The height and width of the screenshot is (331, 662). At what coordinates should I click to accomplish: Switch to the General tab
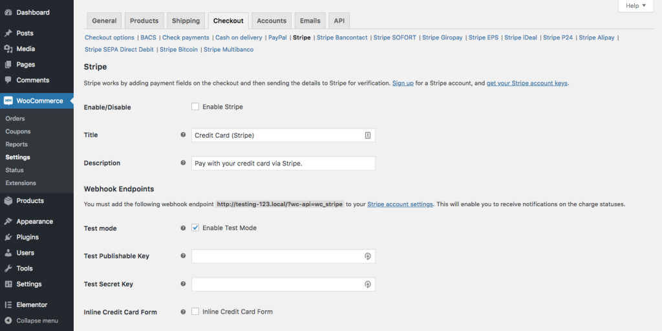[x=104, y=21]
